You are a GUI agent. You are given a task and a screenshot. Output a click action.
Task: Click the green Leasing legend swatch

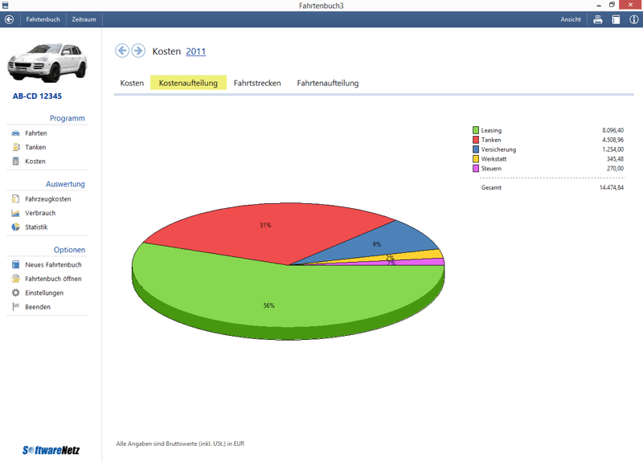click(x=476, y=130)
